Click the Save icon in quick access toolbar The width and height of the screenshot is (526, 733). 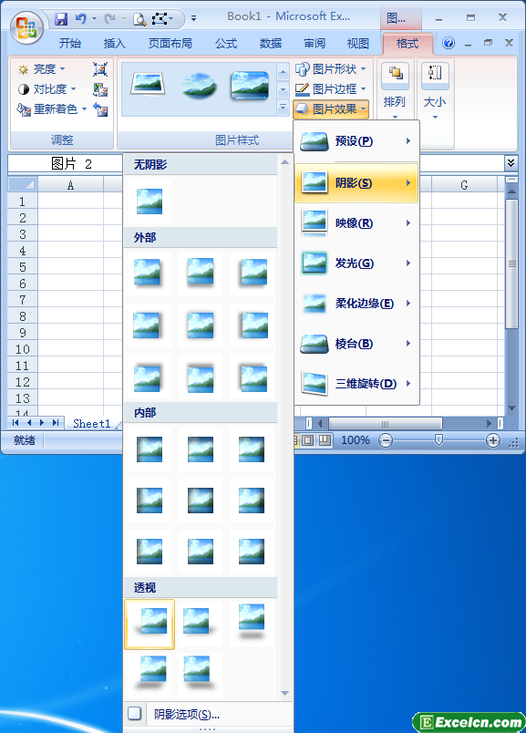click(61, 19)
